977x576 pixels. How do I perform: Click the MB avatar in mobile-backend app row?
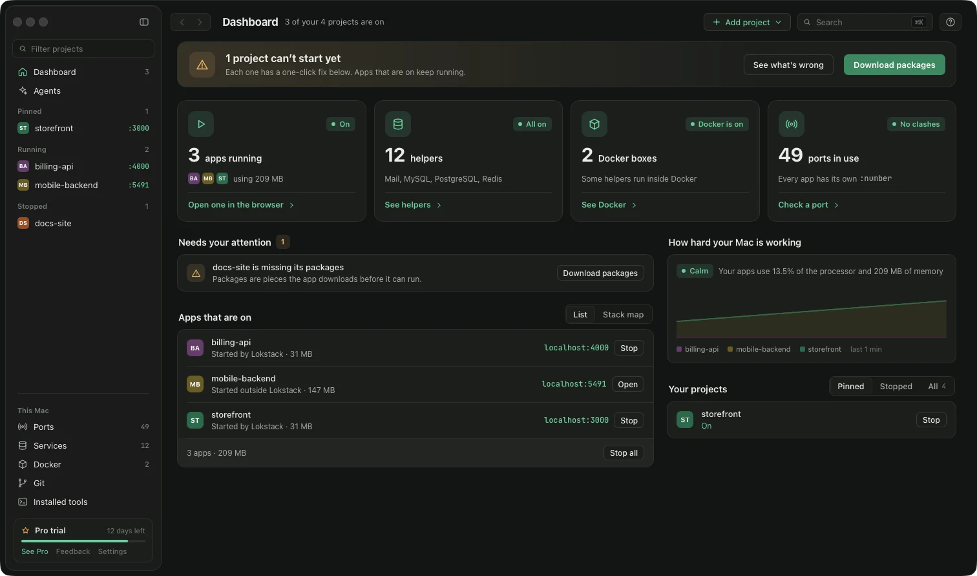[x=195, y=384]
